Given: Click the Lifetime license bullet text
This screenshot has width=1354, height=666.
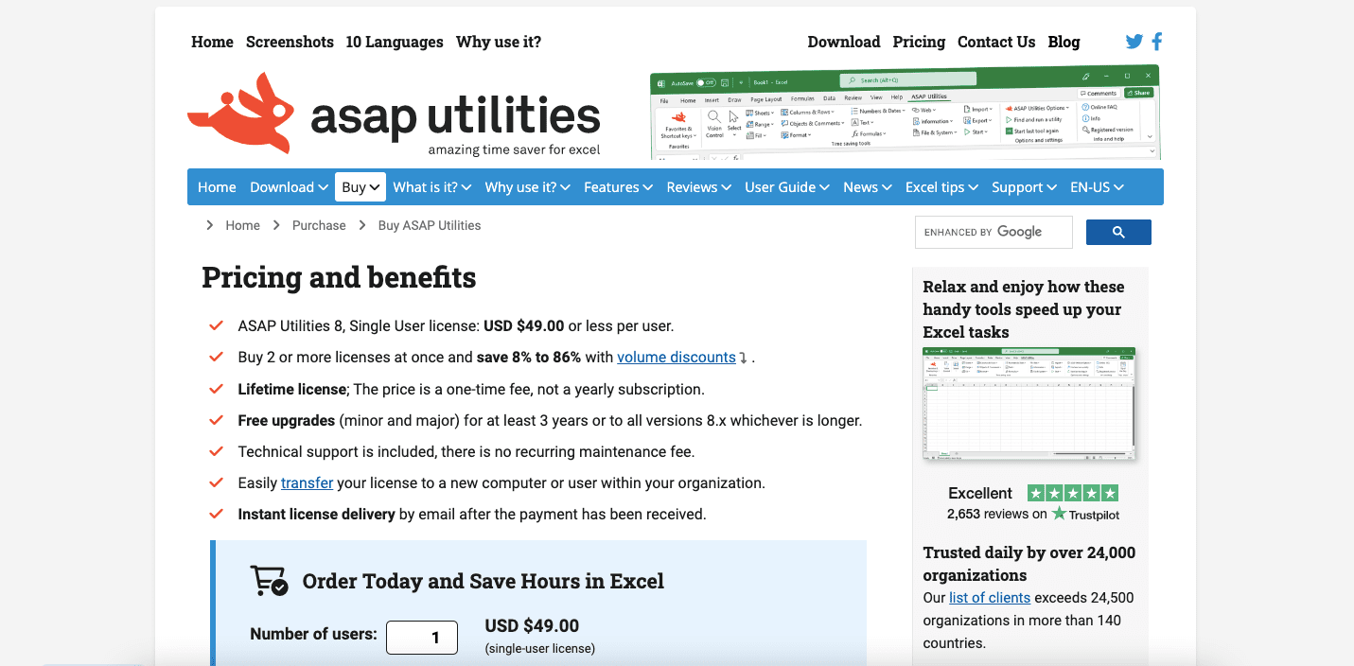Looking at the screenshot, I should pos(471,389).
